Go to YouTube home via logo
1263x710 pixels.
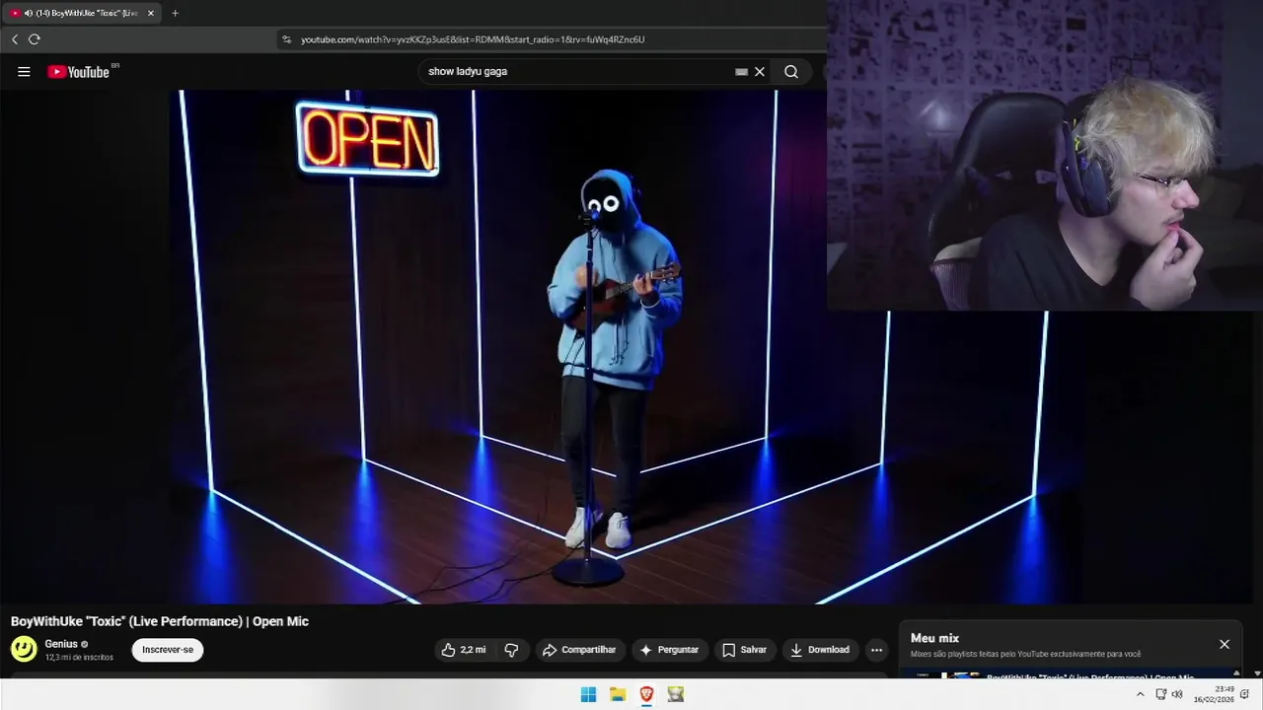(78, 72)
